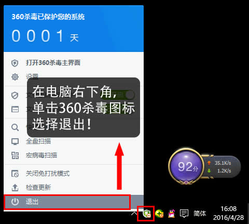Click the 360杀毒 shield tray icon
This screenshot has height=224, width=249.
coord(147,214)
